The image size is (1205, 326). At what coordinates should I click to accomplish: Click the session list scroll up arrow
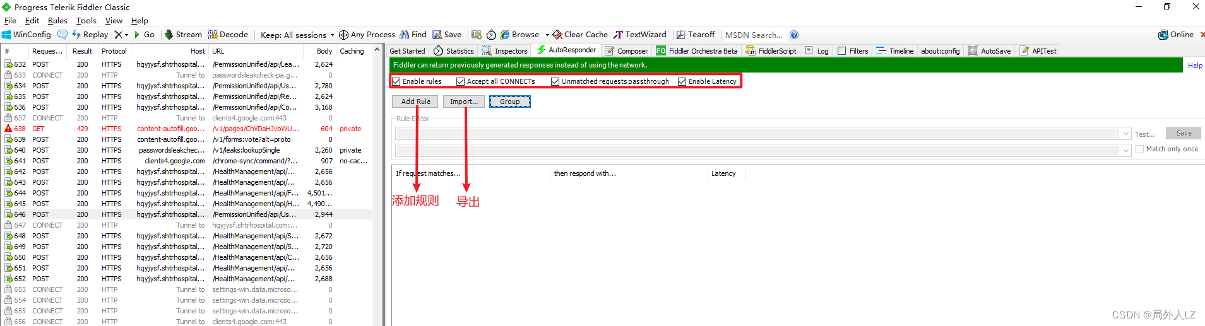(x=377, y=50)
